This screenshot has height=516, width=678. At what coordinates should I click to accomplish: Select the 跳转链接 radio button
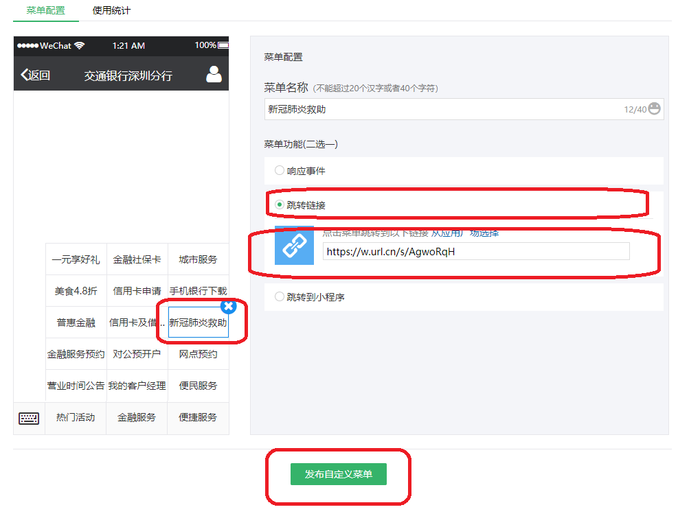pyautogui.click(x=280, y=204)
